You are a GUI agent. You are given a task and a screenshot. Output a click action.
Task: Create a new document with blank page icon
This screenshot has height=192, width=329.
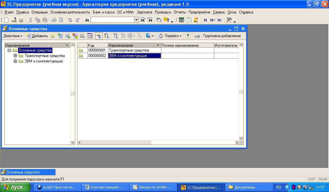6,20
